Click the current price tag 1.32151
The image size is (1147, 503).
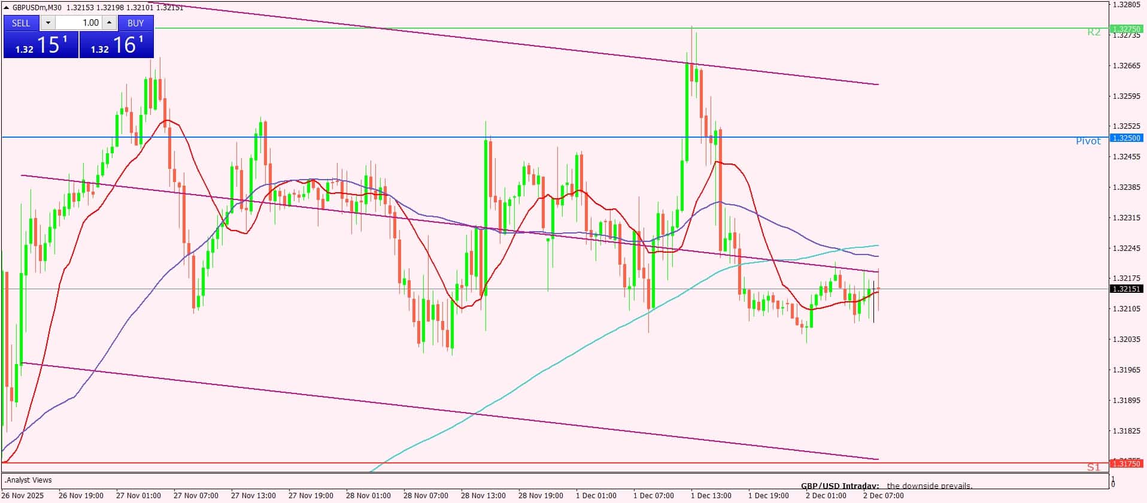[x=1125, y=289]
